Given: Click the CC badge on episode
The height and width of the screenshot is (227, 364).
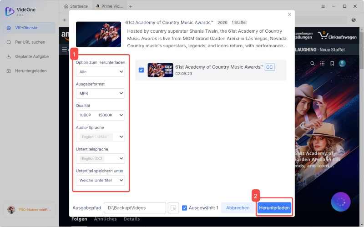Looking at the screenshot, I should pyautogui.click(x=269, y=67).
